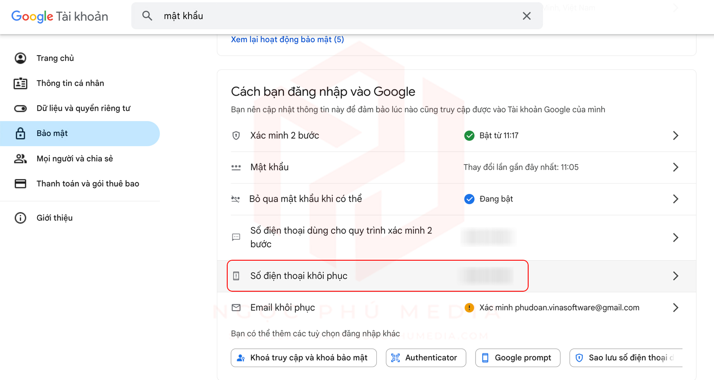The height and width of the screenshot is (380, 714).
Task: Open Xem lại hoạt động bảo mật link
Action: [x=287, y=40]
